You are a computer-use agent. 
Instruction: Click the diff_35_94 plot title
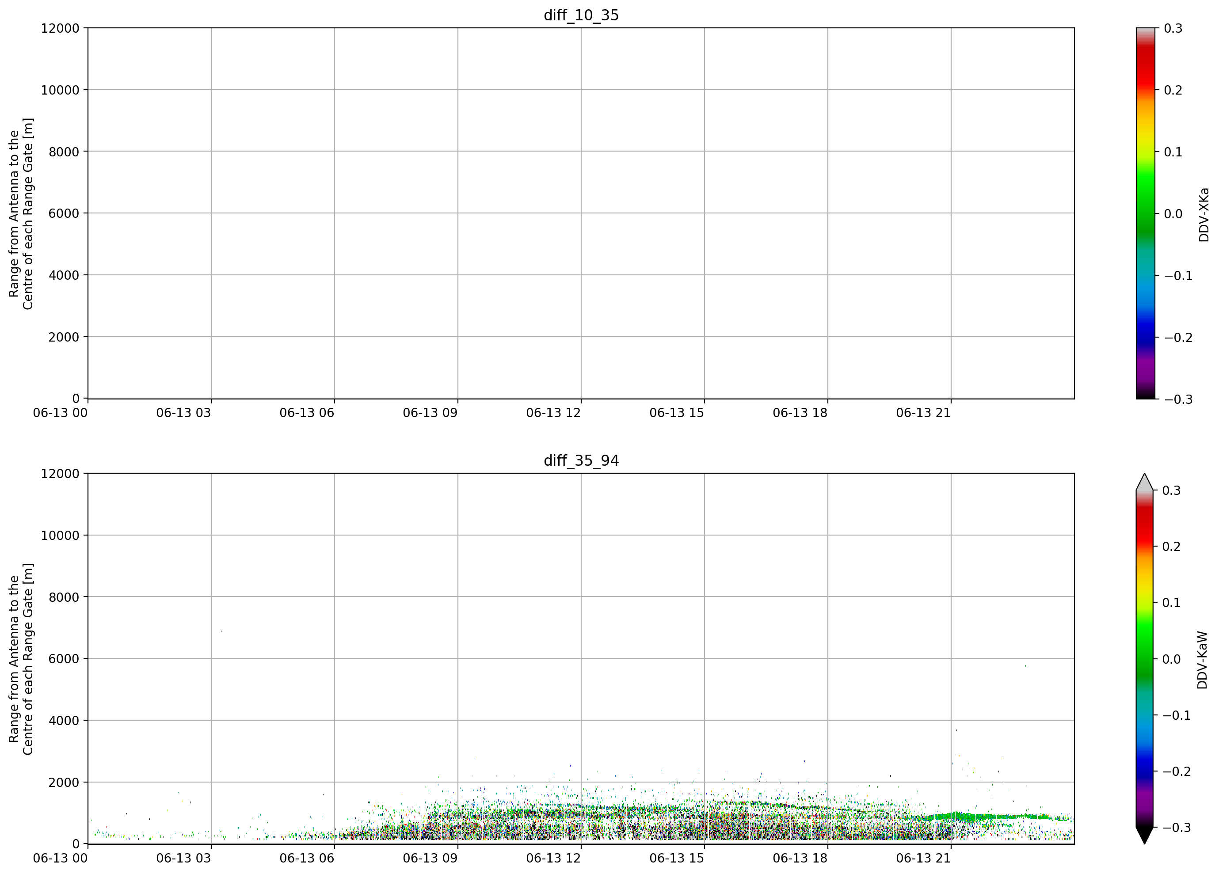click(581, 460)
